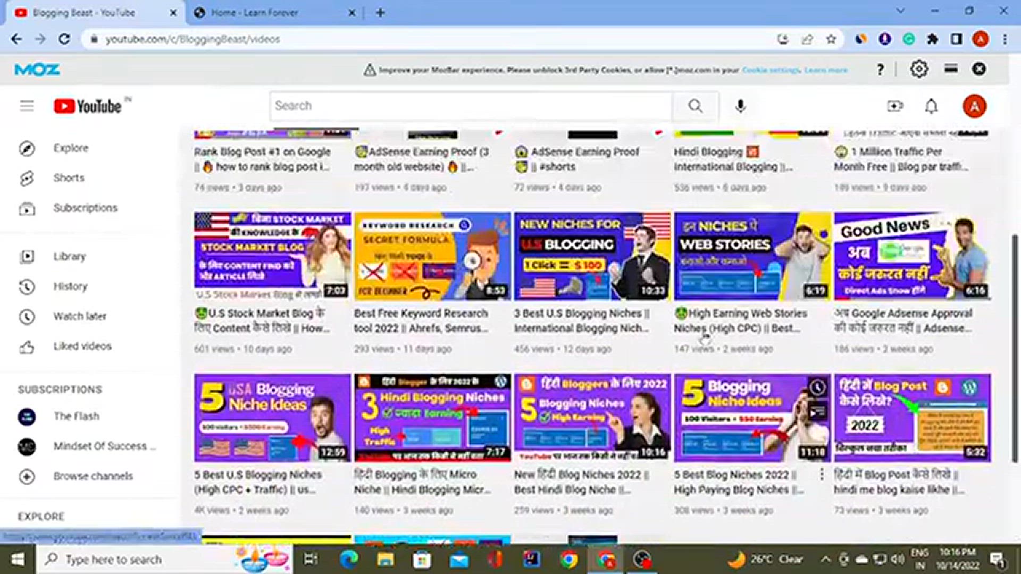Open the Windows Start menu
This screenshot has height=574, width=1021.
pos(17,560)
